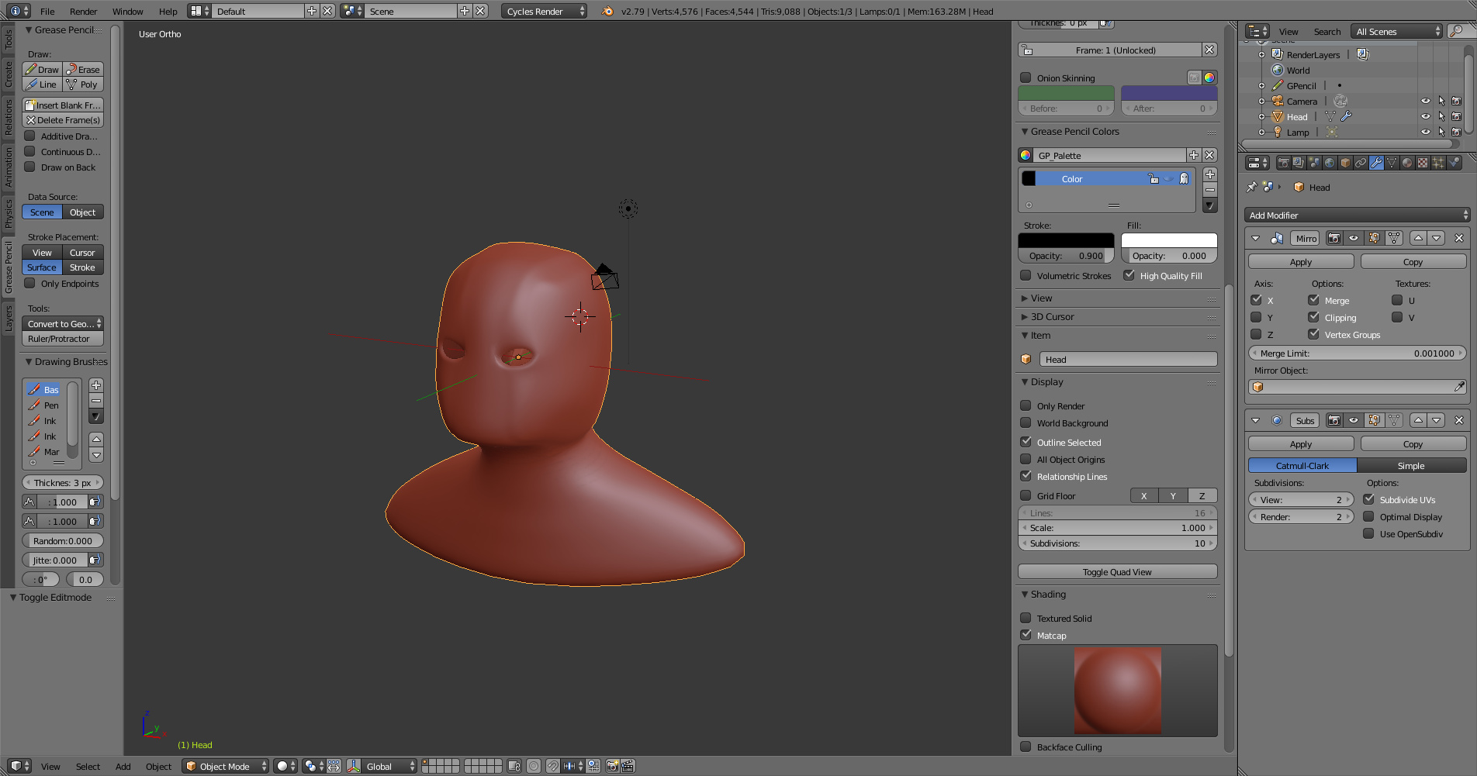The height and width of the screenshot is (776, 1477).
Task: Open the Object Mode selector dropdown
Action: point(226,766)
